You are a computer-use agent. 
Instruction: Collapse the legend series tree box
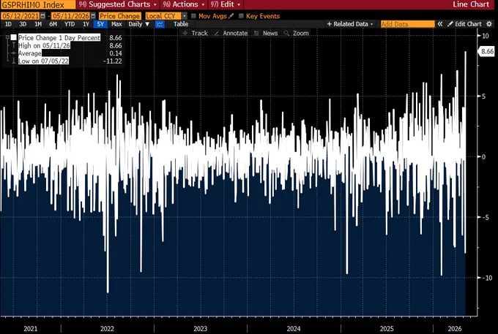(7, 37)
